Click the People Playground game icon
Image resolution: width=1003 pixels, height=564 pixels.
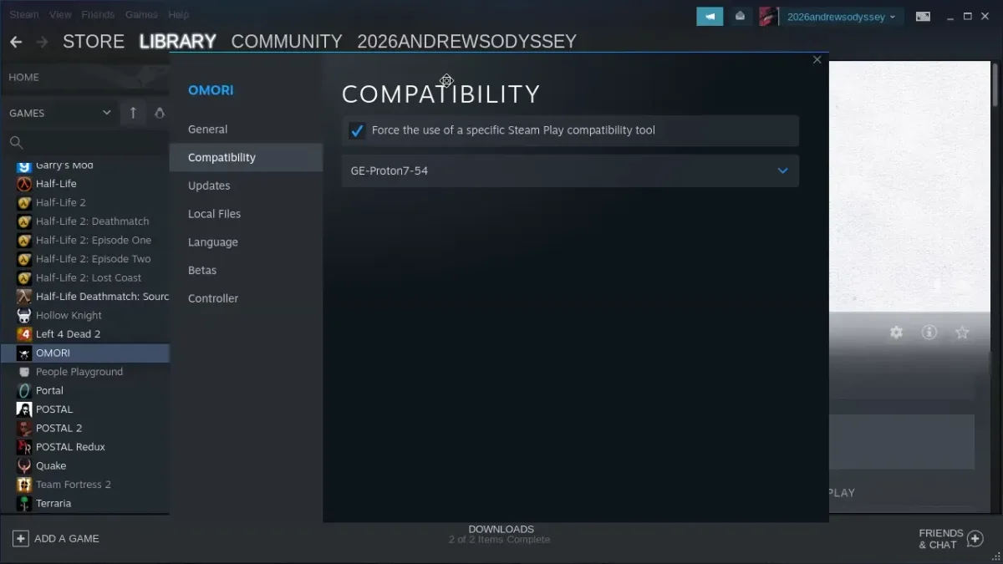[x=24, y=372]
